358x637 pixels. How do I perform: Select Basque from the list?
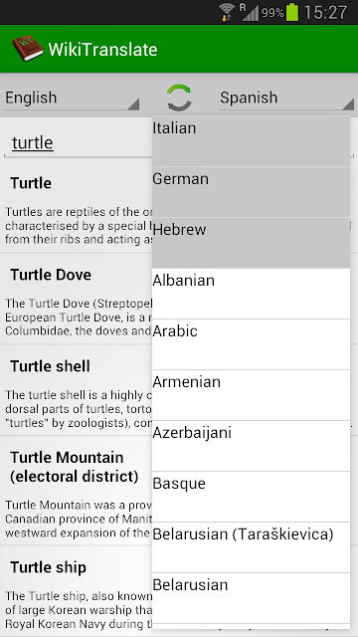(x=251, y=497)
